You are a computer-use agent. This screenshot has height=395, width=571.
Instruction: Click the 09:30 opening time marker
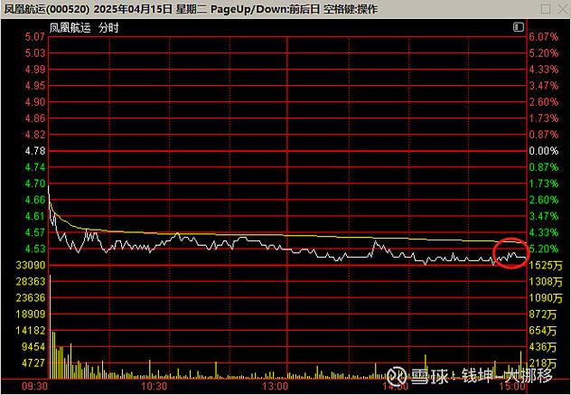click(34, 386)
